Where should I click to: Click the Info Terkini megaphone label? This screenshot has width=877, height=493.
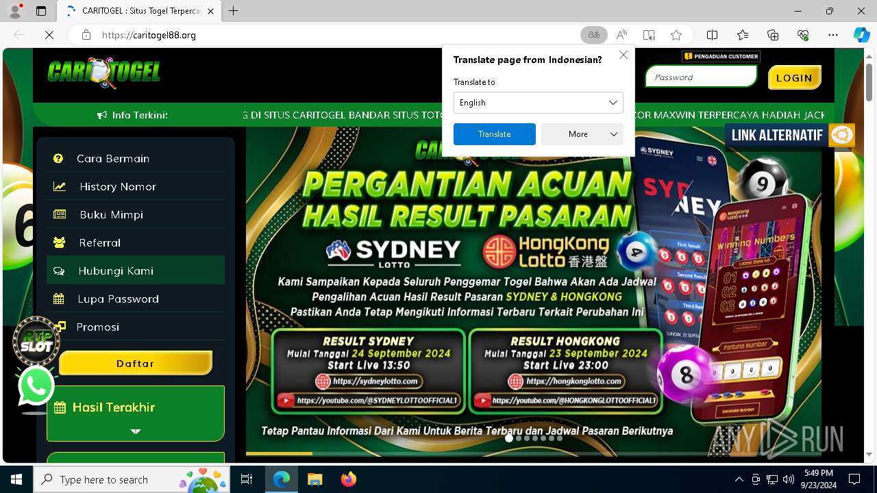pyautogui.click(x=132, y=115)
